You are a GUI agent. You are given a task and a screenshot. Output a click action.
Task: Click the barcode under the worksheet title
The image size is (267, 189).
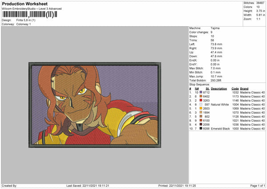pyautogui.click(x=29, y=14)
